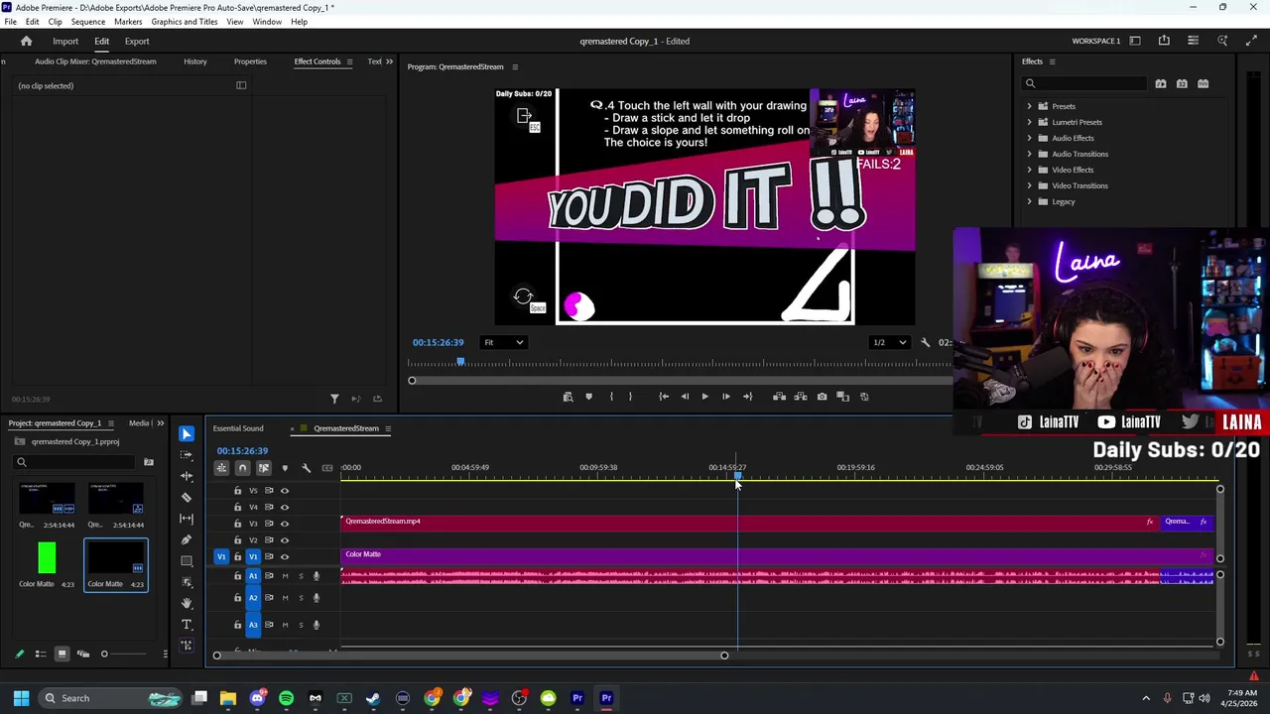Click the WORKSPACE 1 label

point(1096,41)
